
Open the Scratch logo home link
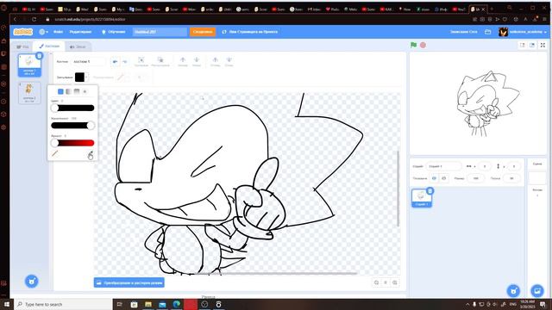[23, 32]
